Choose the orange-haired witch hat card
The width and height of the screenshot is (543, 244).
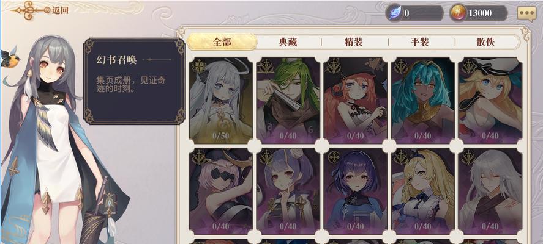pos(355,101)
